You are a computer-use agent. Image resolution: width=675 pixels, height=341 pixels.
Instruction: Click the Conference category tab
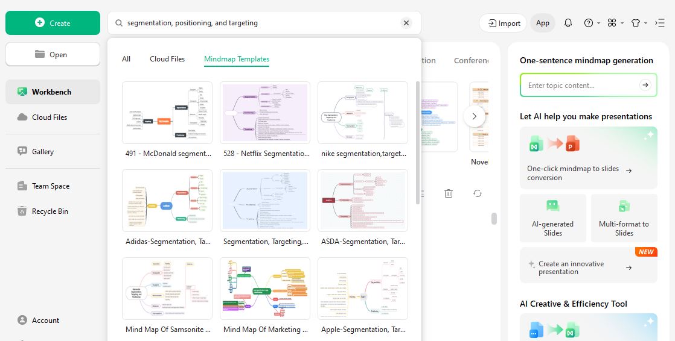point(471,61)
